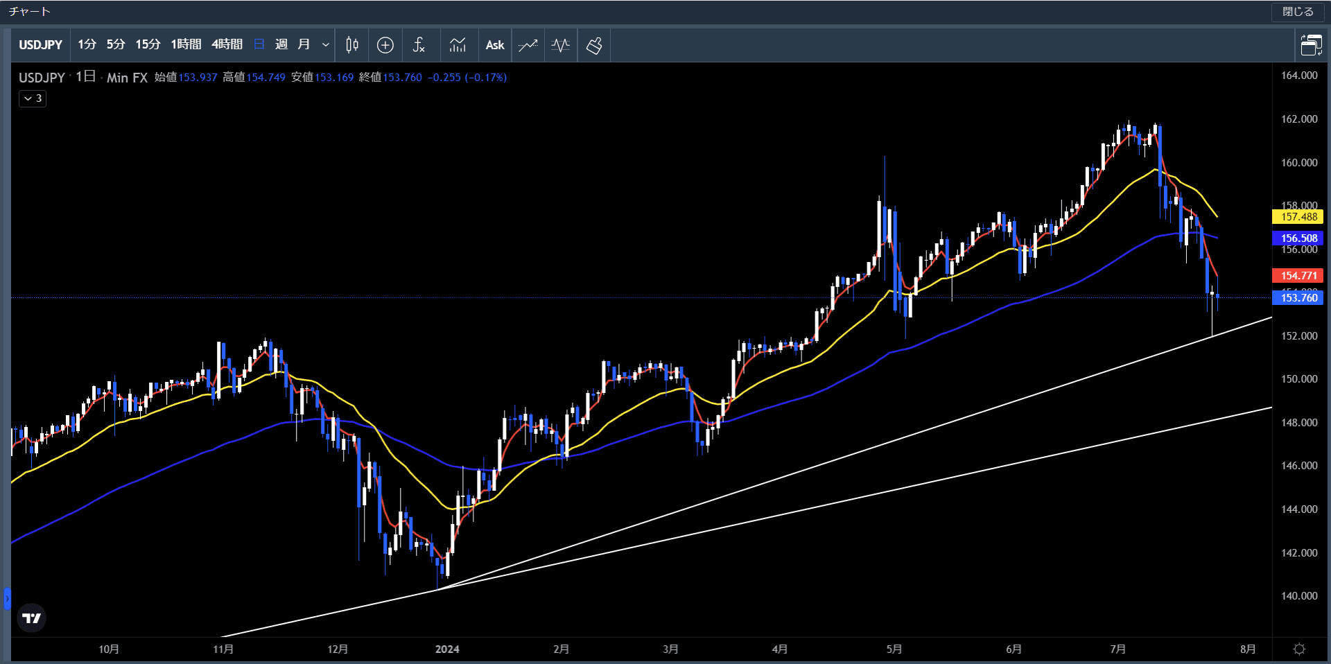Select the 日 daily timeframe
This screenshot has height=664, width=1331.
coord(259,44)
